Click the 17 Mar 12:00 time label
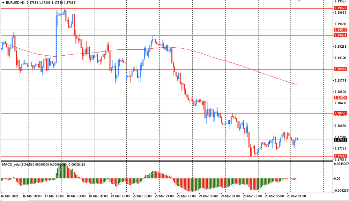 coord(54,196)
